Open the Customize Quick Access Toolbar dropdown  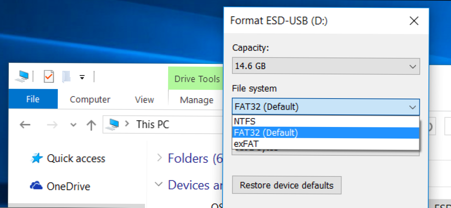click(x=82, y=77)
